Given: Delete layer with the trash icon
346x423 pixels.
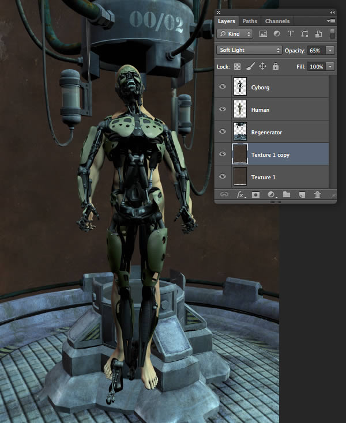Looking at the screenshot, I should click(x=317, y=195).
